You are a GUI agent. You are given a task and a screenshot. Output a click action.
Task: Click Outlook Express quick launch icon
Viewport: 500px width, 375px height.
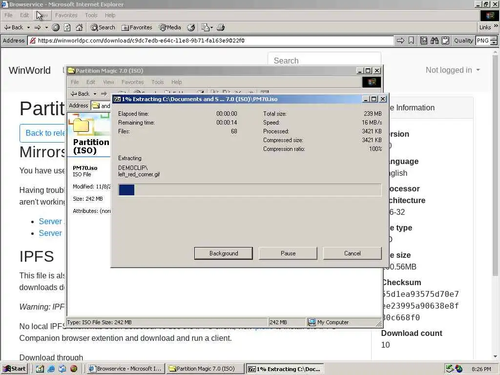(62, 369)
